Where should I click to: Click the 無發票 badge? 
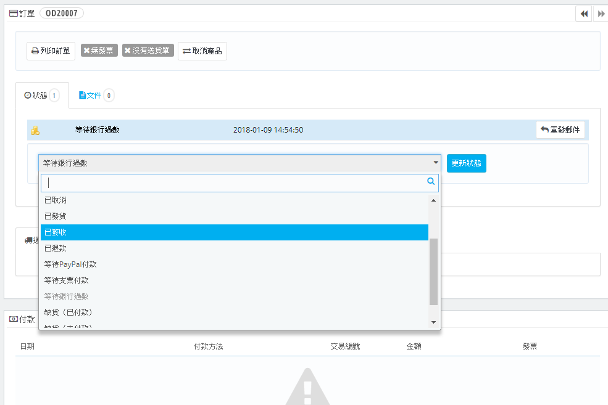pyautogui.click(x=99, y=51)
